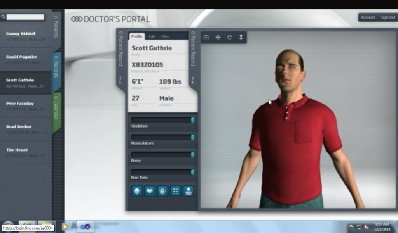Viewport: 398px width, 233px height.
Task: Open the heart view icon button
Action: 150,191
